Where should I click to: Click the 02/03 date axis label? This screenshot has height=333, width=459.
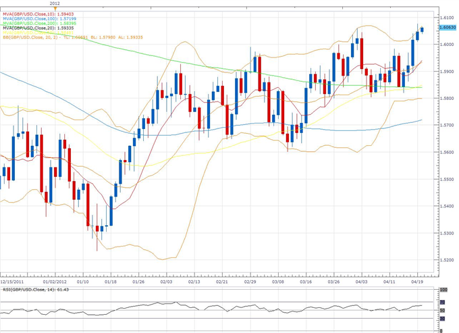(166, 282)
